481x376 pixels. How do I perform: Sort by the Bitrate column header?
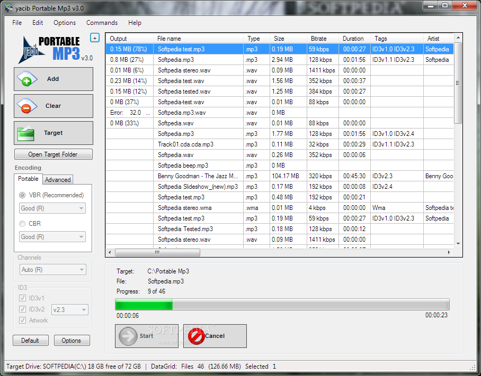pos(323,39)
